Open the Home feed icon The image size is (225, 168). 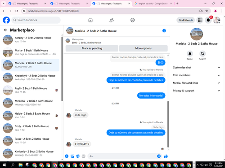90,20
